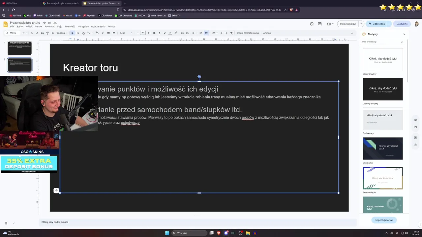Expand the W tej prezentacji section
Image resolution: width=422 pixels, height=237 pixels.
pos(382,42)
